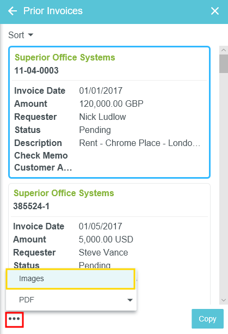The height and width of the screenshot is (334, 228).
Task: Click the Steve Vance requester name
Action: point(103,253)
